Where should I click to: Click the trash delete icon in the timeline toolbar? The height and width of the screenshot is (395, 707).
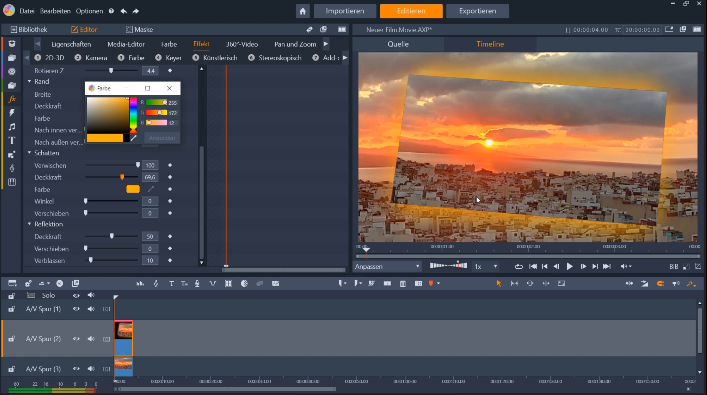click(x=403, y=283)
